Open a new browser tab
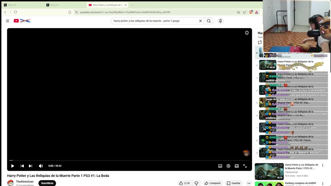Image resolution: width=331 pixels, height=186 pixels. click(x=132, y=5)
